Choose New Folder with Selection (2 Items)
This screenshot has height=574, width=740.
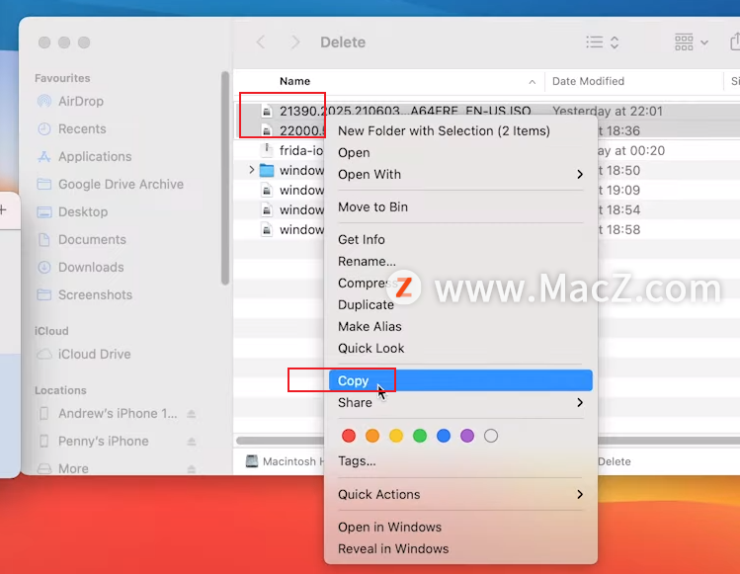click(x=444, y=130)
